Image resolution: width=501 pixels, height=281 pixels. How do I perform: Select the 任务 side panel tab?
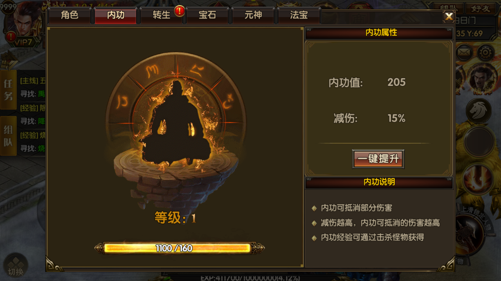8,90
